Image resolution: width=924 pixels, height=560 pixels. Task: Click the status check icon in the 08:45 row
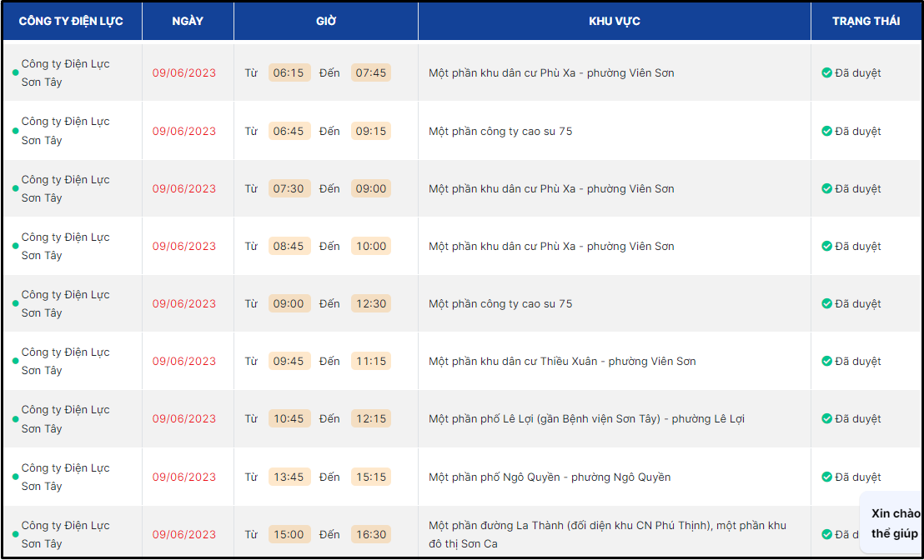[826, 247]
